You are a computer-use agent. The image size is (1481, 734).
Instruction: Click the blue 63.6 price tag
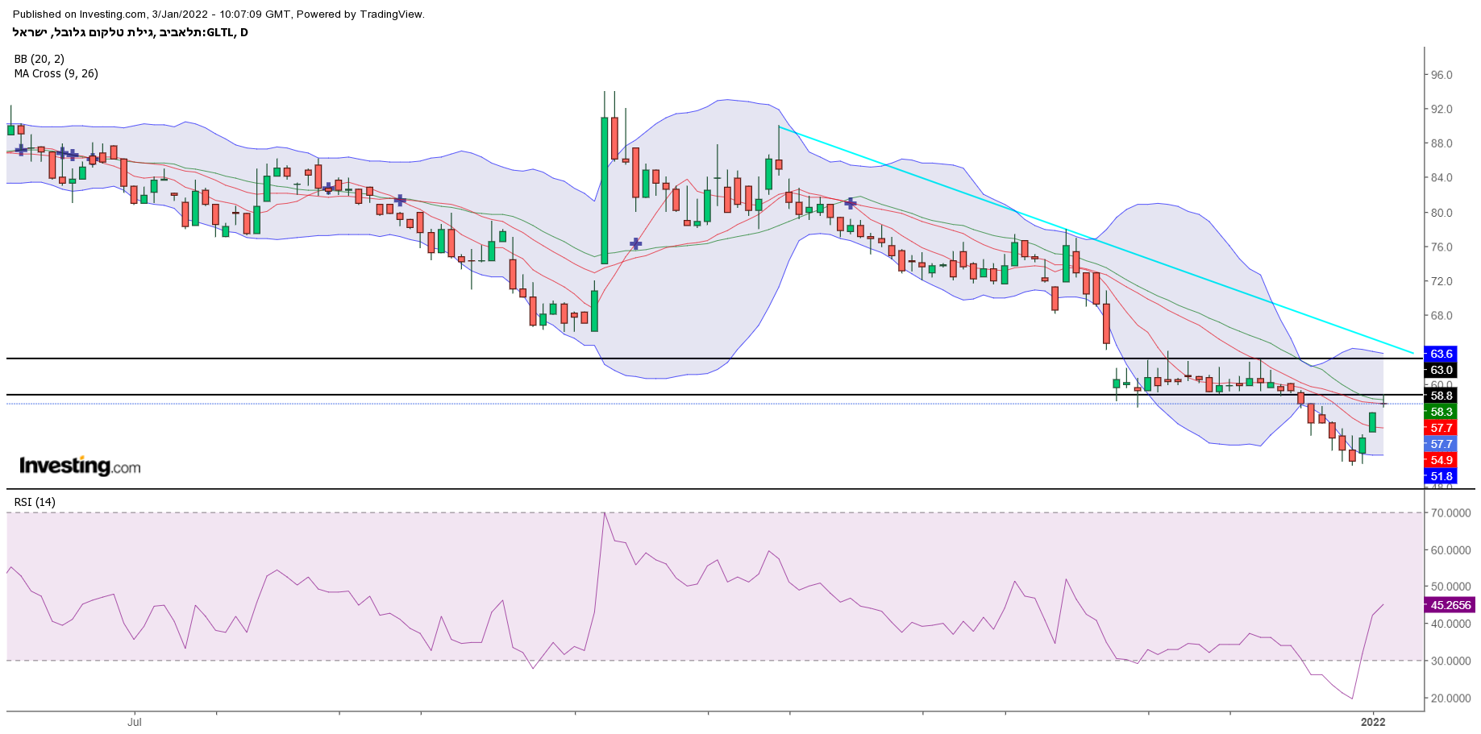(x=1441, y=354)
